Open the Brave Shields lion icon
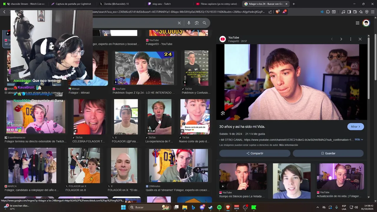377x212 pixels. click(x=277, y=12)
